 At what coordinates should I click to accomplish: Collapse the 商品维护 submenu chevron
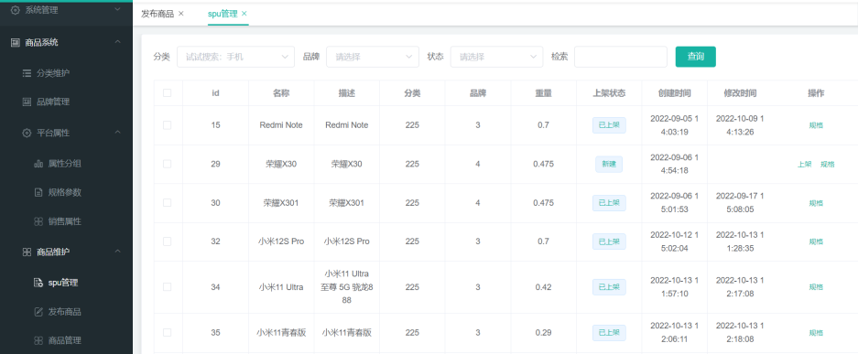click(x=117, y=252)
